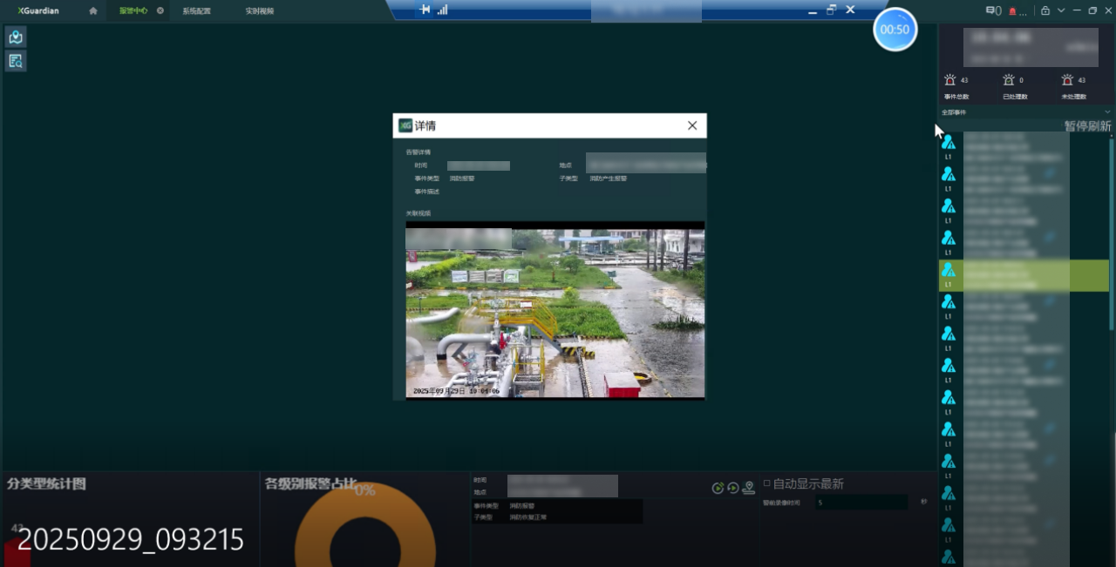
Task: Open the title bar chevron dropdown menu
Action: (1061, 11)
